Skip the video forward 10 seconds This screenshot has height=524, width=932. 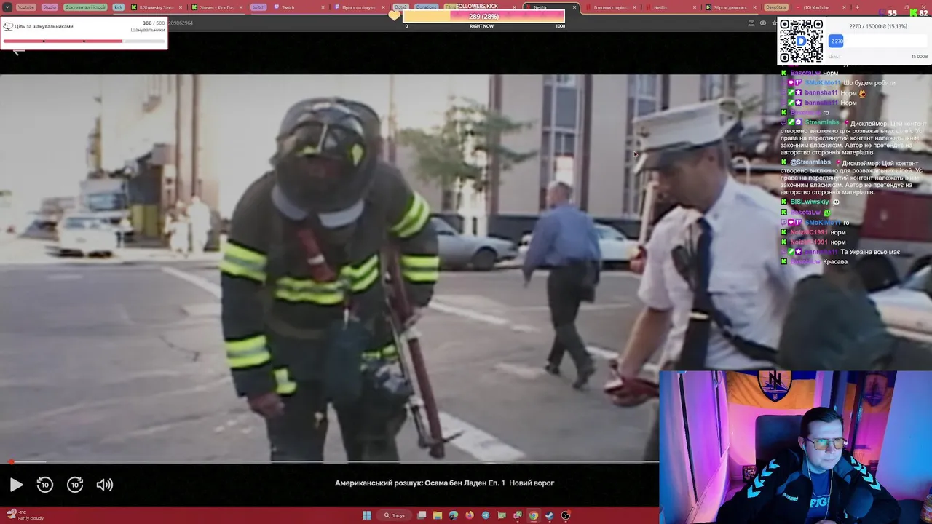coord(75,485)
